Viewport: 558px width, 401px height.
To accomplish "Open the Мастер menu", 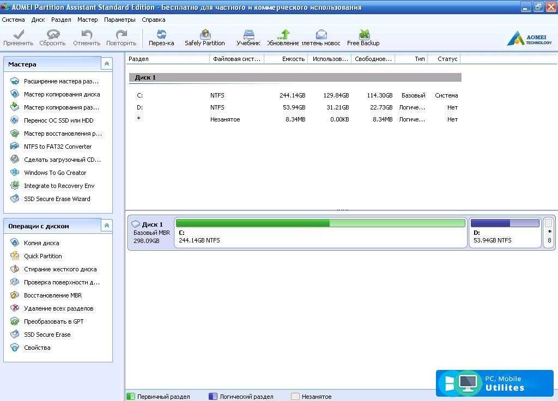I will pos(88,20).
